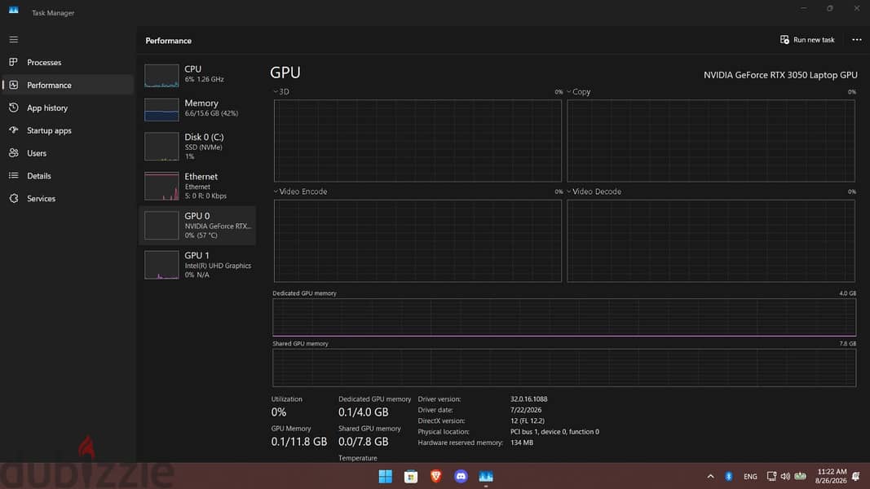
Task: Click the Utilization 0% value
Action: 279,412
